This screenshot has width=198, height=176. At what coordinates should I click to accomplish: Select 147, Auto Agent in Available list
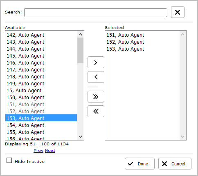click(41, 70)
